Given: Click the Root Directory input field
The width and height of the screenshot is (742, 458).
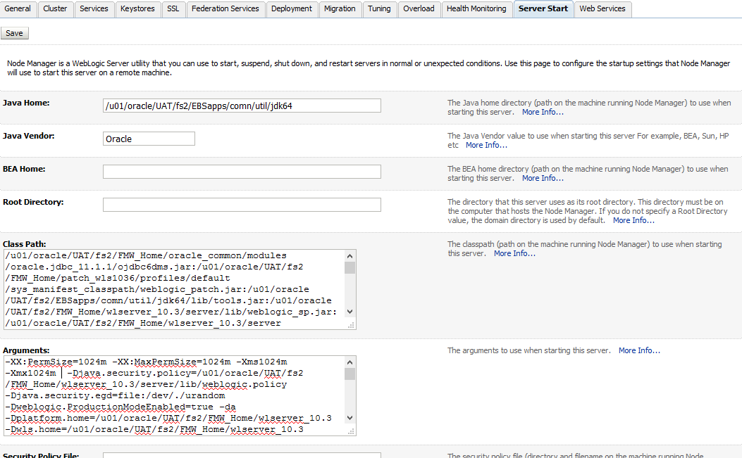Looking at the screenshot, I should coord(242,205).
